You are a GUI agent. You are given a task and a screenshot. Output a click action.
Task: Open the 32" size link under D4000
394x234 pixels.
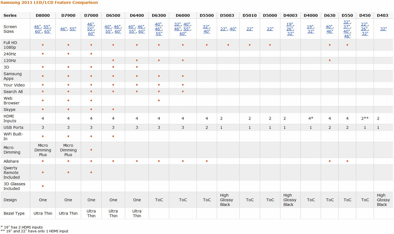(x=311, y=31)
